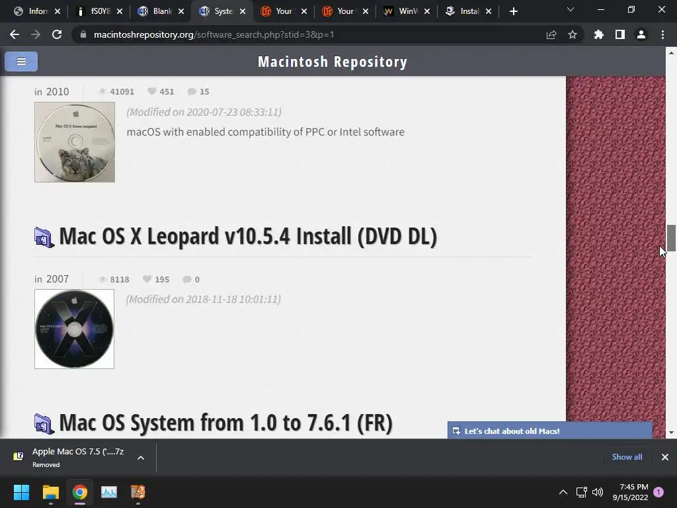Screen dimensions: 677x508
Task: Open the hamburger menu on Macintosh Repository
Action: [x=20, y=62]
